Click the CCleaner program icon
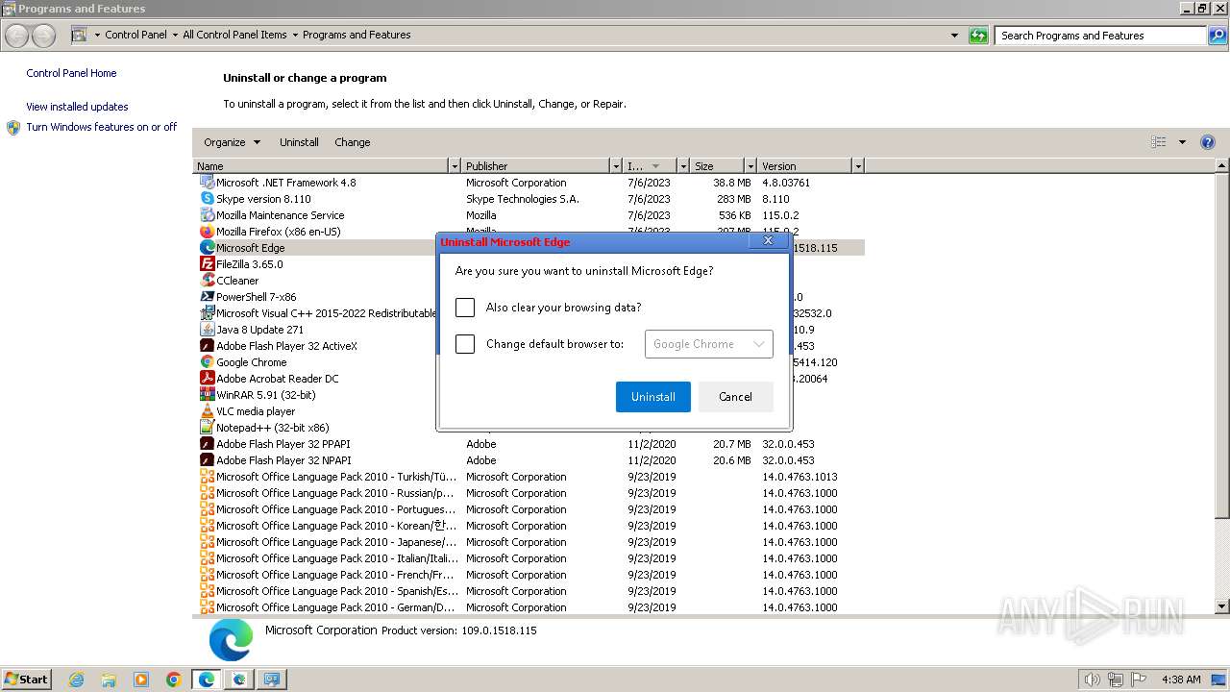 pos(207,281)
